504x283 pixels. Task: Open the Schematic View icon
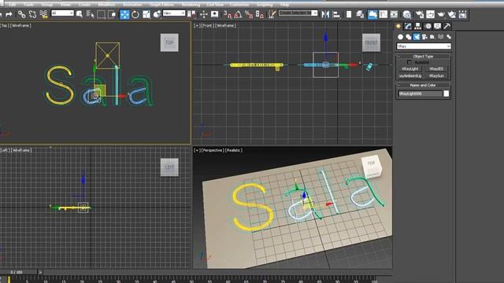coord(394,14)
